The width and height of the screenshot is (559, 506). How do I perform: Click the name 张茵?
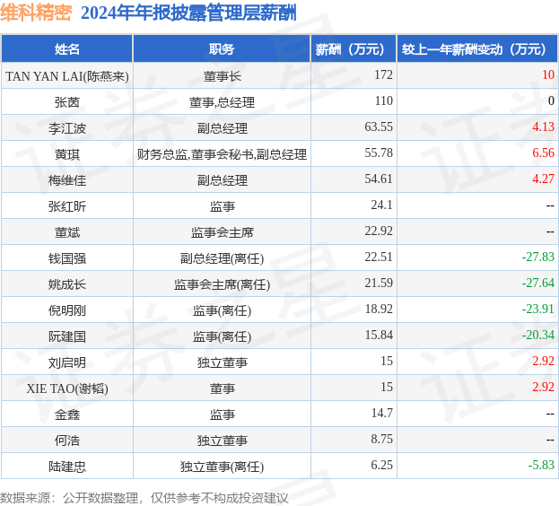point(67,102)
